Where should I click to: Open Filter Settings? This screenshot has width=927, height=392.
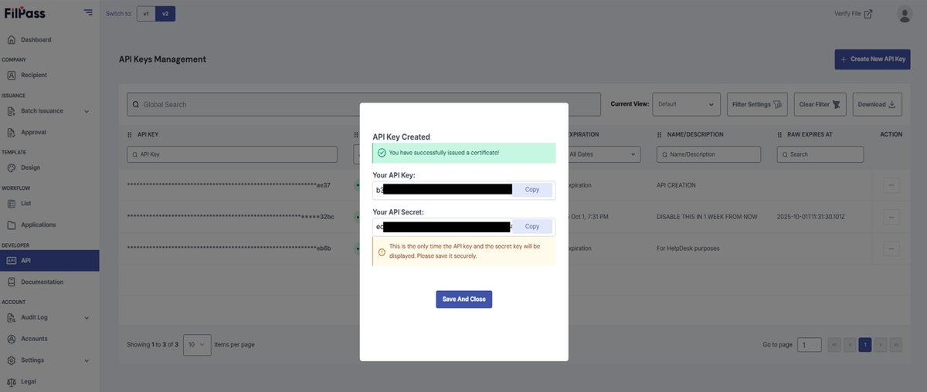coord(757,104)
